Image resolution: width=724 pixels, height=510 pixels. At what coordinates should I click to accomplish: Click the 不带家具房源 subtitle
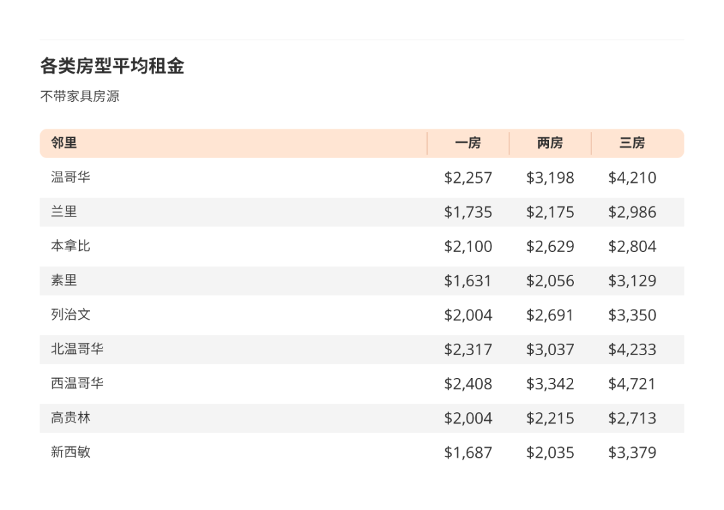pyautogui.click(x=80, y=96)
